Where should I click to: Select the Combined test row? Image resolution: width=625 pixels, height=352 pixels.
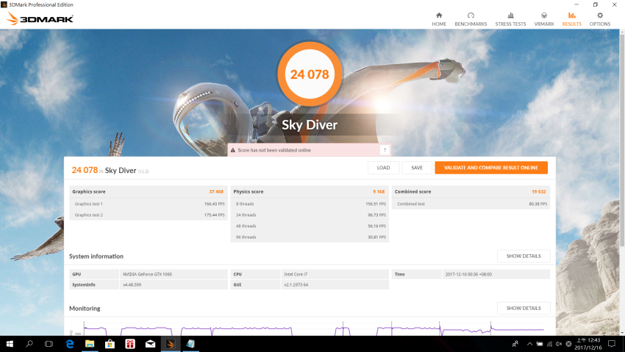point(471,203)
